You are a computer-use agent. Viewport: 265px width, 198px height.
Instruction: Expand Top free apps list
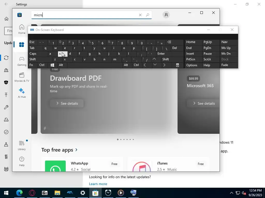pos(60,150)
